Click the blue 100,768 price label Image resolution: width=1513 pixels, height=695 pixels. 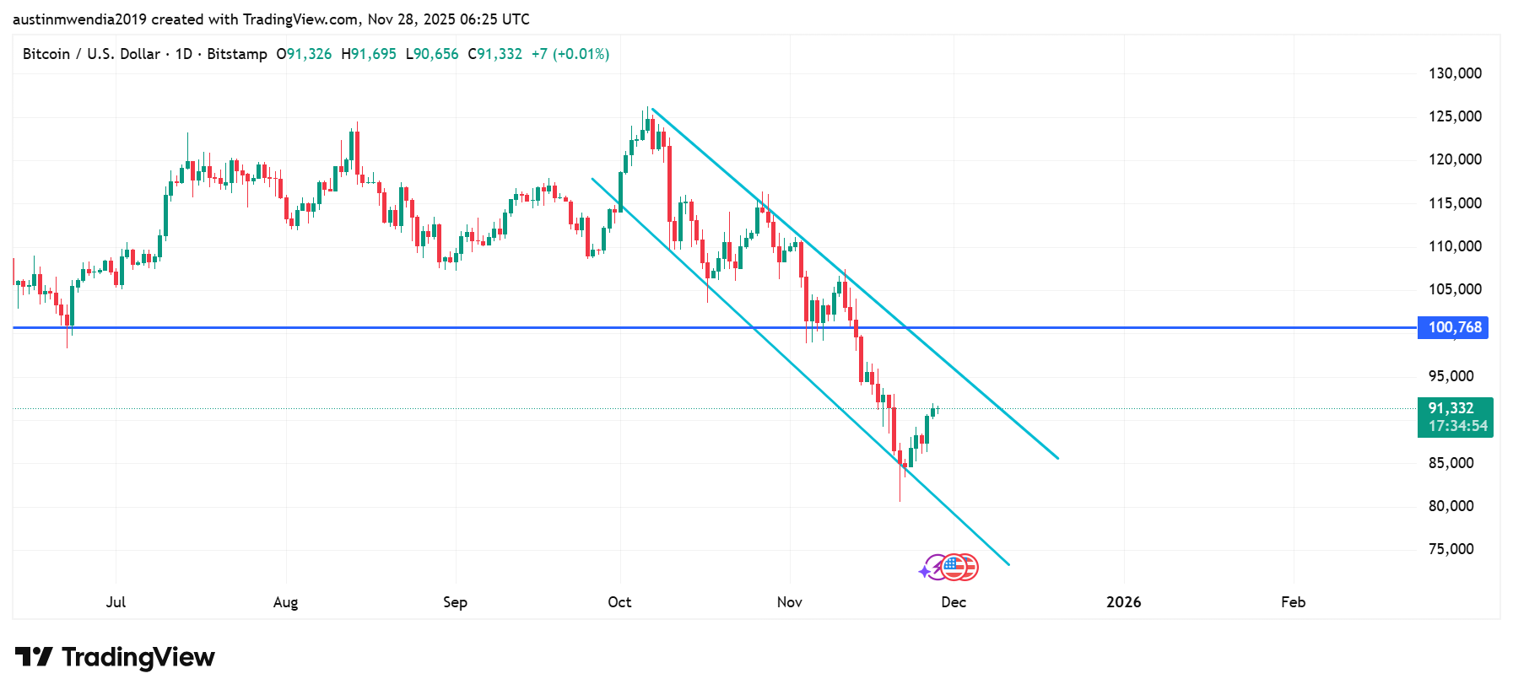[x=1453, y=327]
